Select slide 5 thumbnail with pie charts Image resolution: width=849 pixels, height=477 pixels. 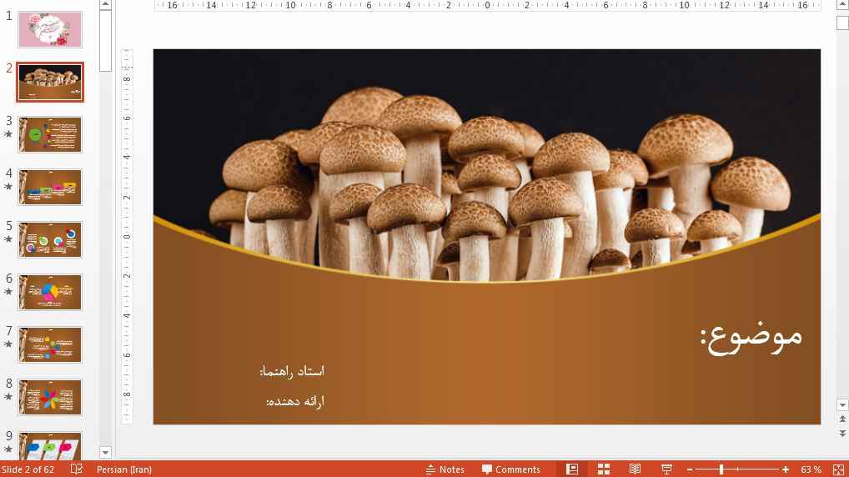click(50, 239)
